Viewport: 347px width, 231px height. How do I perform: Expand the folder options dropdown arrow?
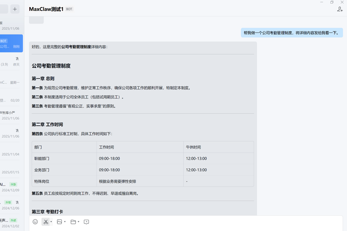[79, 222]
